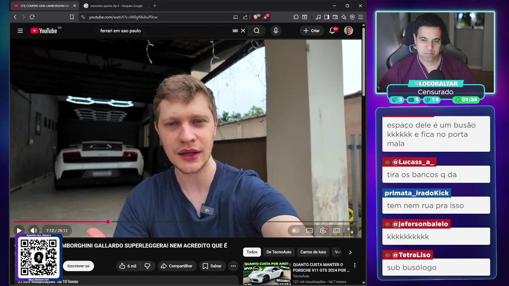509x286 pixels.
Task: Select the Todos filter chip
Action: coord(252,252)
